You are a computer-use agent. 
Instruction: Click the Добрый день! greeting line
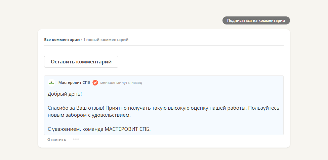65,94
